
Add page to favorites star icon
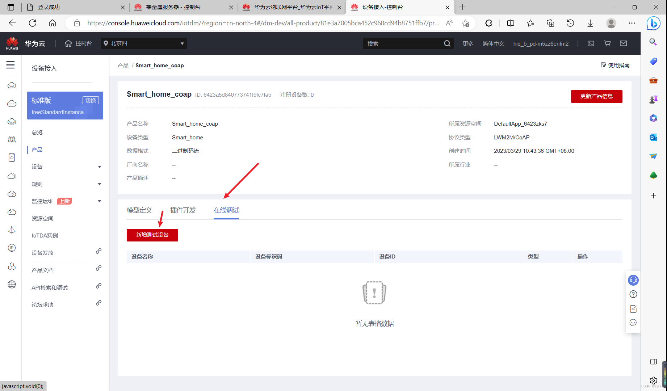[466, 23]
